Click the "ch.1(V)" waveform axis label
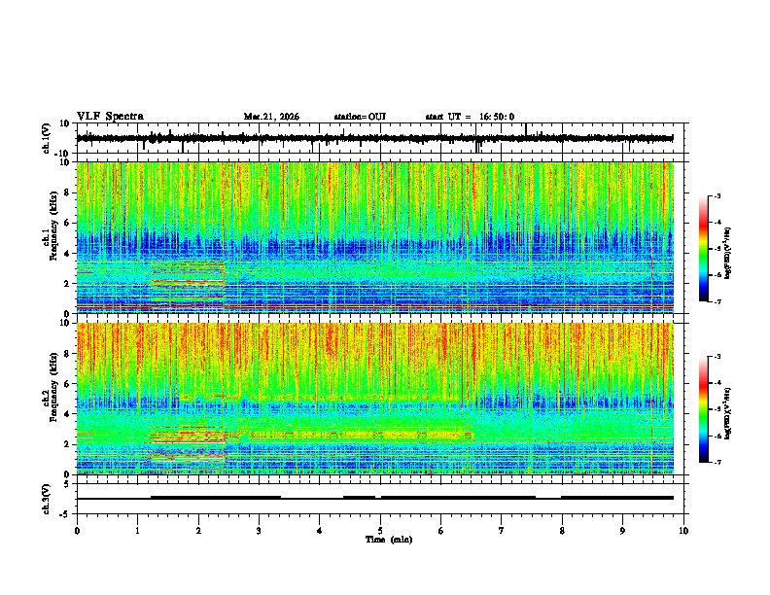Screen dimensions: 770x595 click(x=47, y=138)
